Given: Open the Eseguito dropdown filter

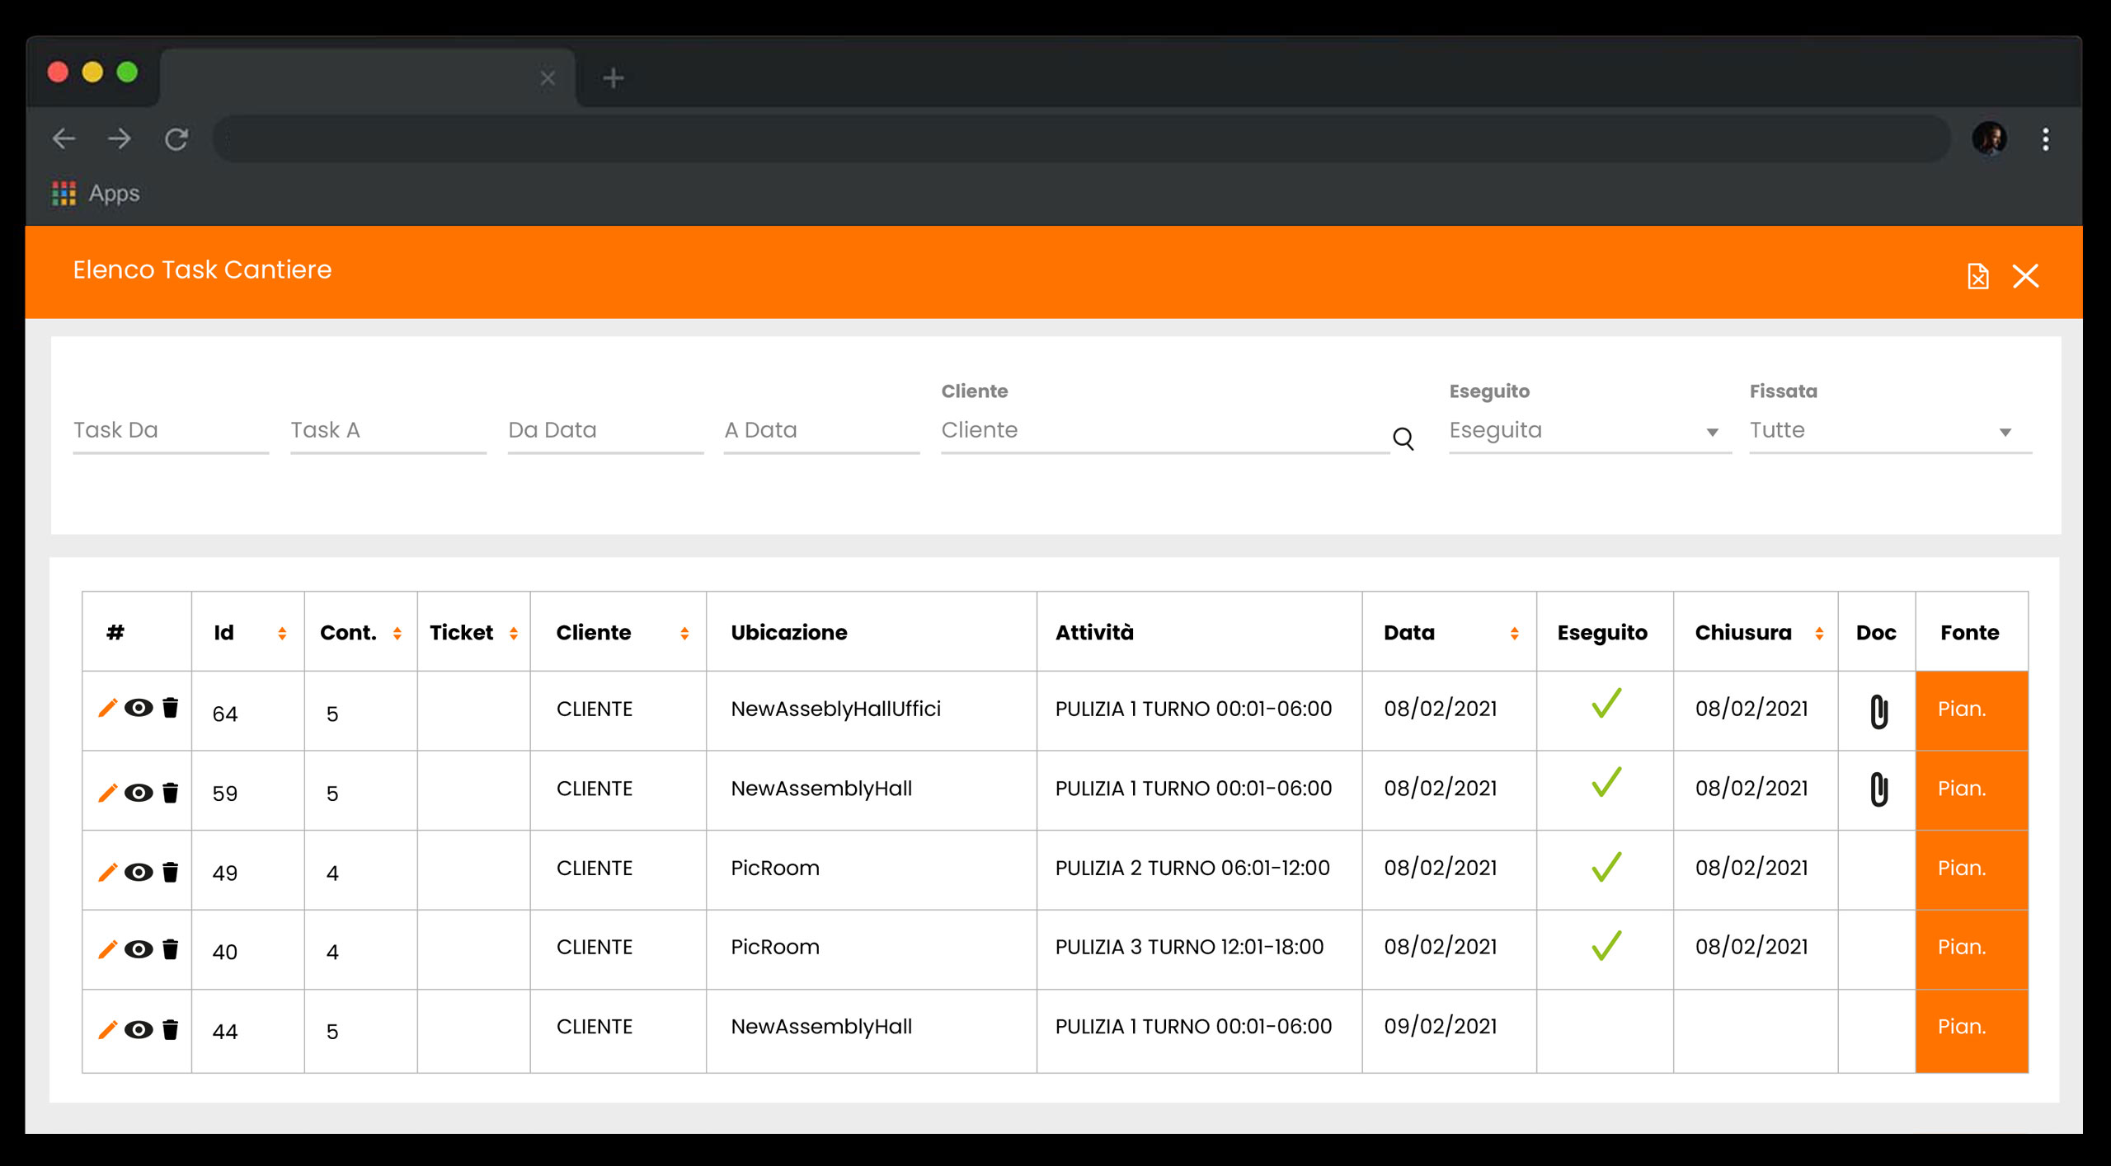Looking at the screenshot, I should (1589, 431).
